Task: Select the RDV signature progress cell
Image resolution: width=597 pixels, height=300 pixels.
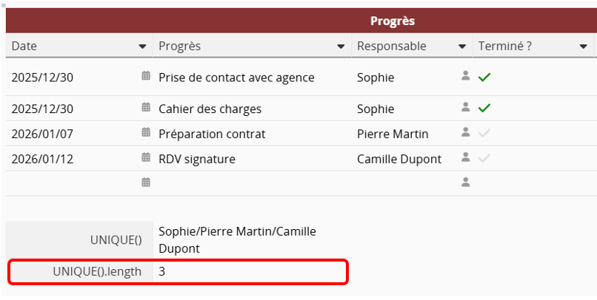Action: click(x=252, y=158)
